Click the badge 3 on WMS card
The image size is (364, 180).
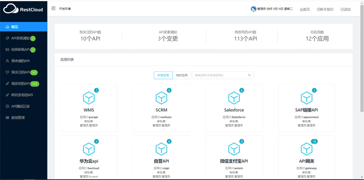(x=97, y=90)
